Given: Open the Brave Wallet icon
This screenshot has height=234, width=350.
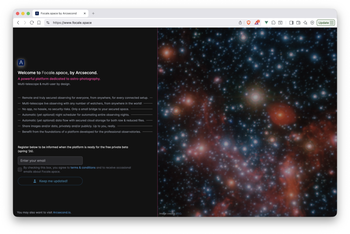Looking at the screenshot, I should click(x=298, y=23).
